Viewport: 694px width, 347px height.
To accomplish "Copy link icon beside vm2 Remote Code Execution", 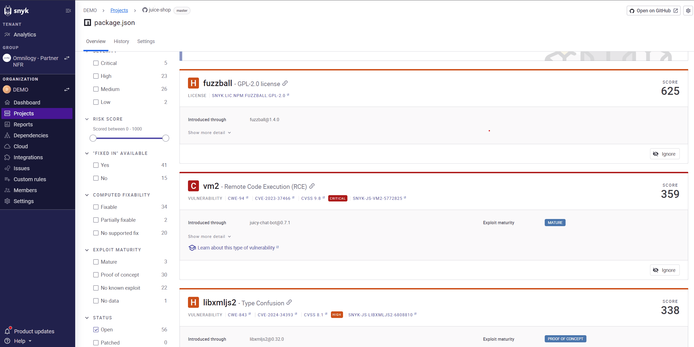I will point(312,186).
